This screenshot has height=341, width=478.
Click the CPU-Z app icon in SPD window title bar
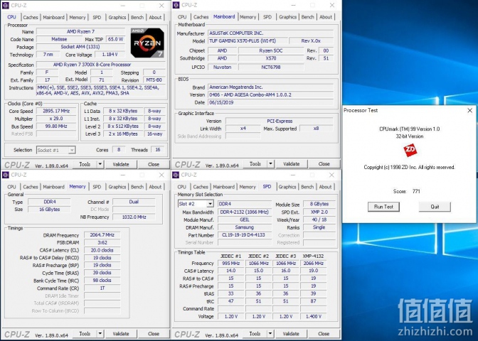176,175
